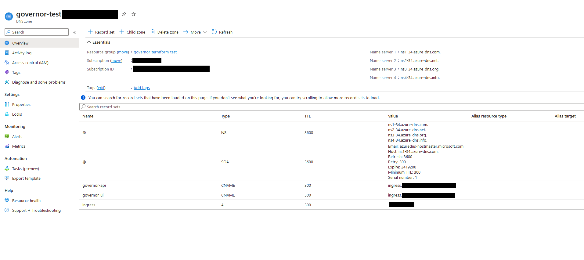Screen dimensions: 584x260
Task: Open Export template in Automation
Action: pos(26,178)
